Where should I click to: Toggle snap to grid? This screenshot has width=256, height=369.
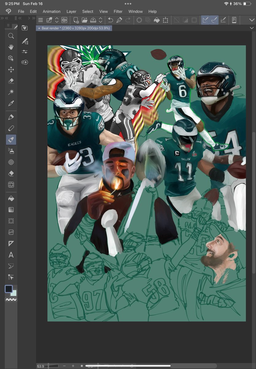tap(223, 20)
